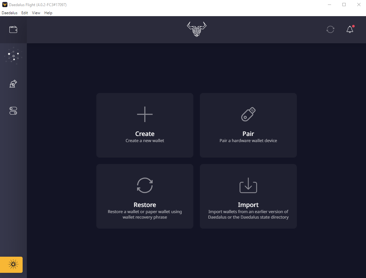The height and width of the screenshot is (278, 366).
Task: Click the Cardano network badge at bottom-left
Action: (13, 265)
